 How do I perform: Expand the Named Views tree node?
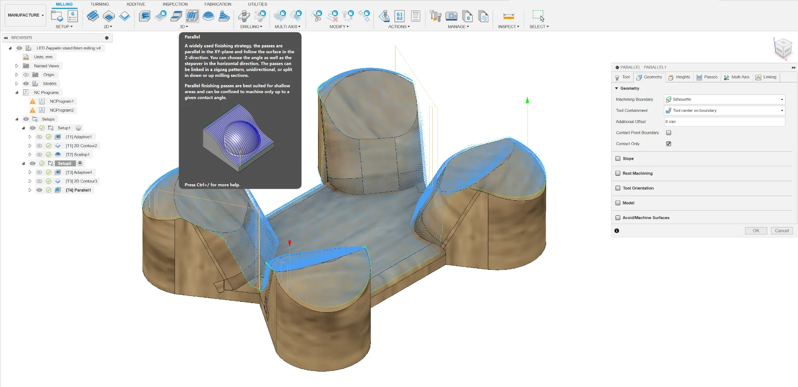click(x=17, y=66)
